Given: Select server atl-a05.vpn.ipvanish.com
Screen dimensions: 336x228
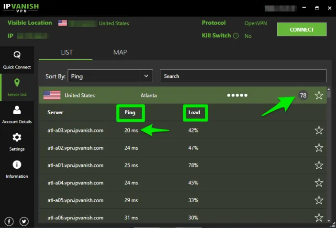Looking at the screenshot, I should [x=76, y=200].
